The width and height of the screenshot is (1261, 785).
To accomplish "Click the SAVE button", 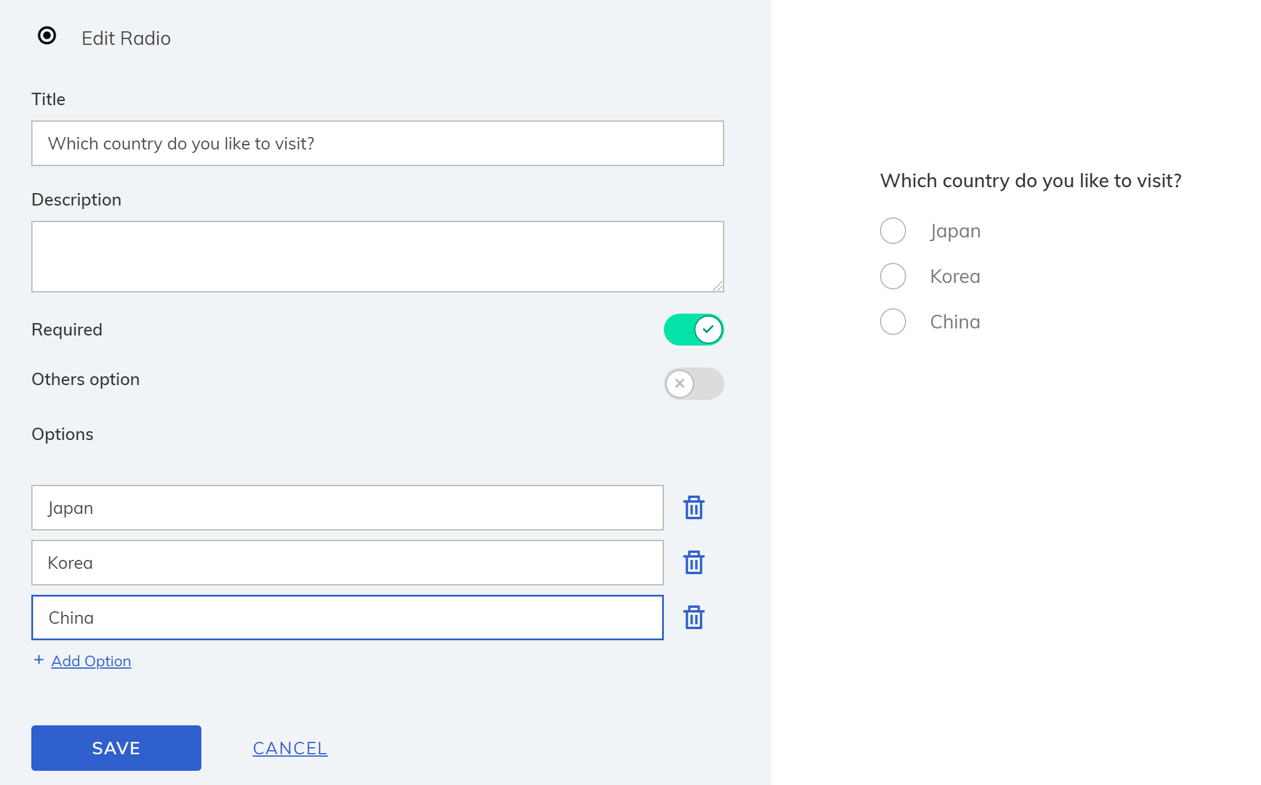I will point(116,748).
